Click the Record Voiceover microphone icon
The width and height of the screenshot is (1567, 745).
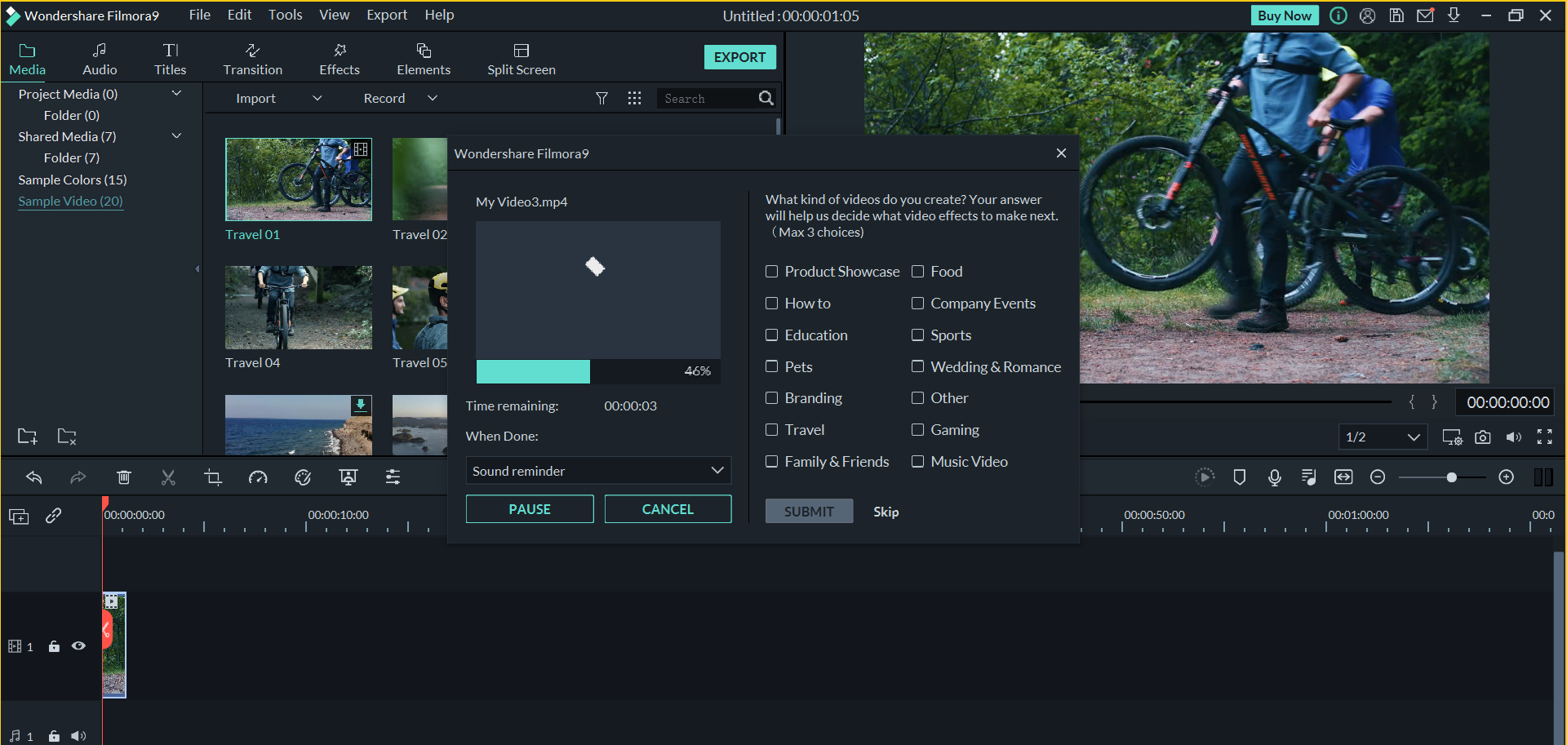click(x=1275, y=477)
